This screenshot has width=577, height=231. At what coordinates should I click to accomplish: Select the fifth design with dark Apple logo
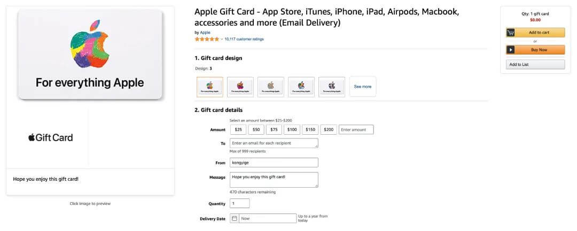coord(332,87)
